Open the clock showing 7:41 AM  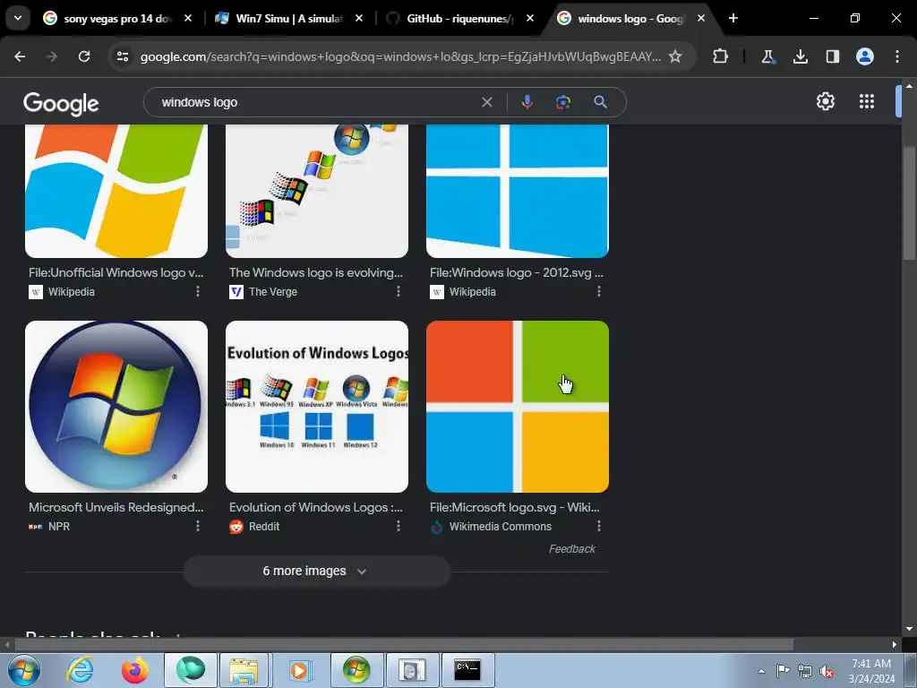pos(871,671)
